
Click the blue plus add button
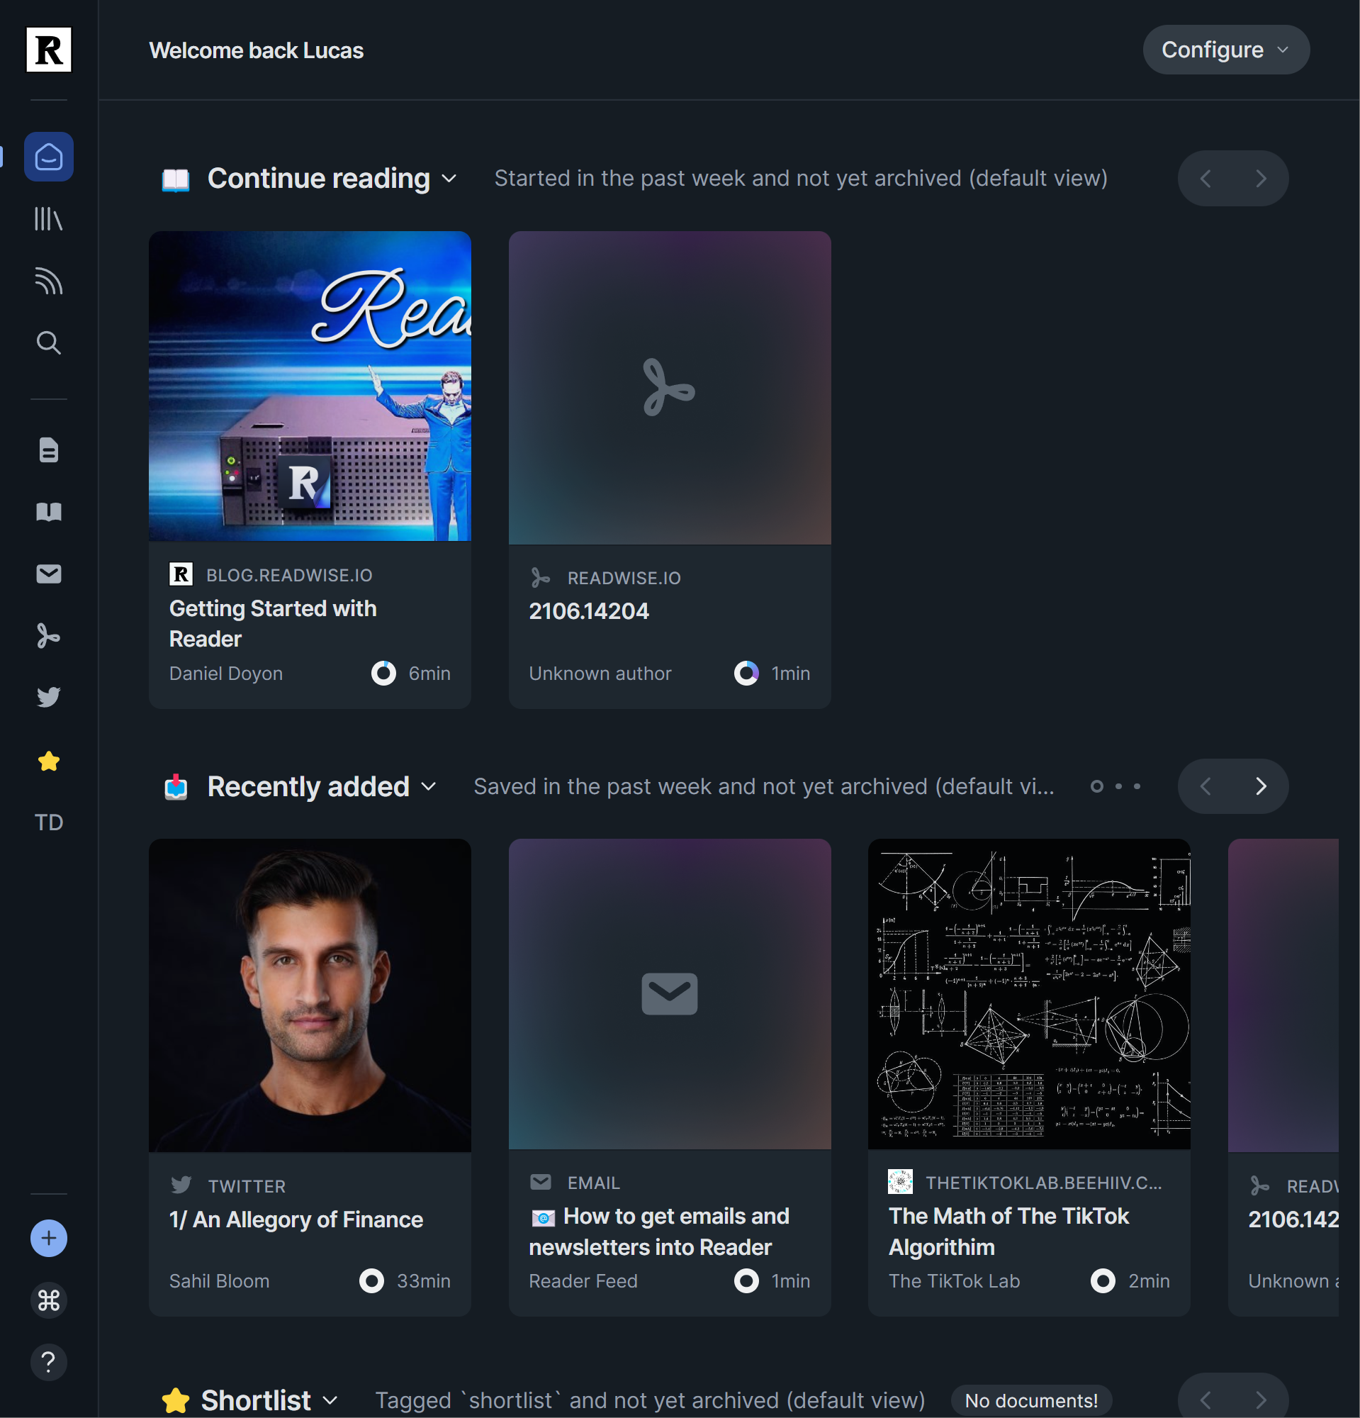pyautogui.click(x=48, y=1239)
